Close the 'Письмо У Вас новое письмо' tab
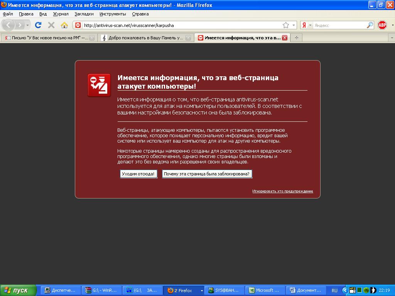Screen dimensions: 395x296 [x=92, y=38]
